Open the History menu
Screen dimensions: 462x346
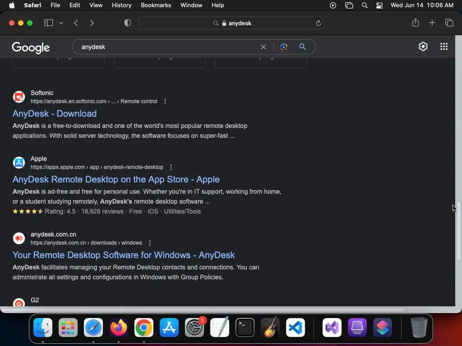point(121,5)
